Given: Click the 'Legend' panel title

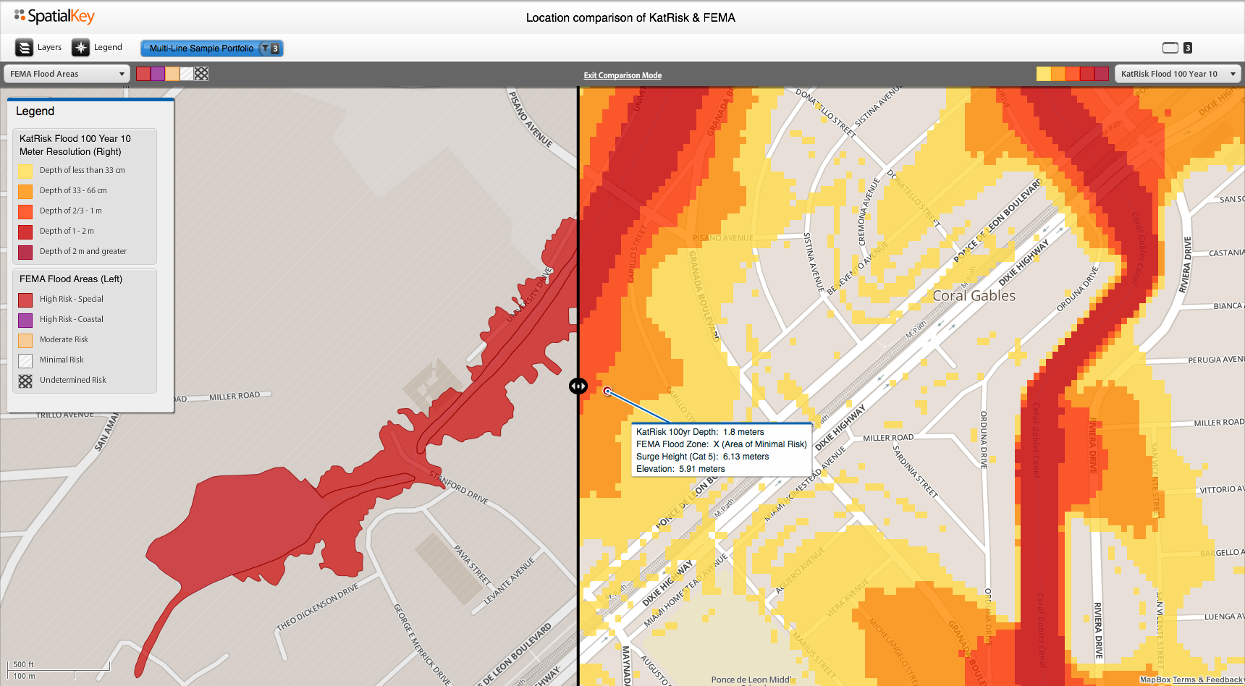Looking at the screenshot, I should 35,111.
